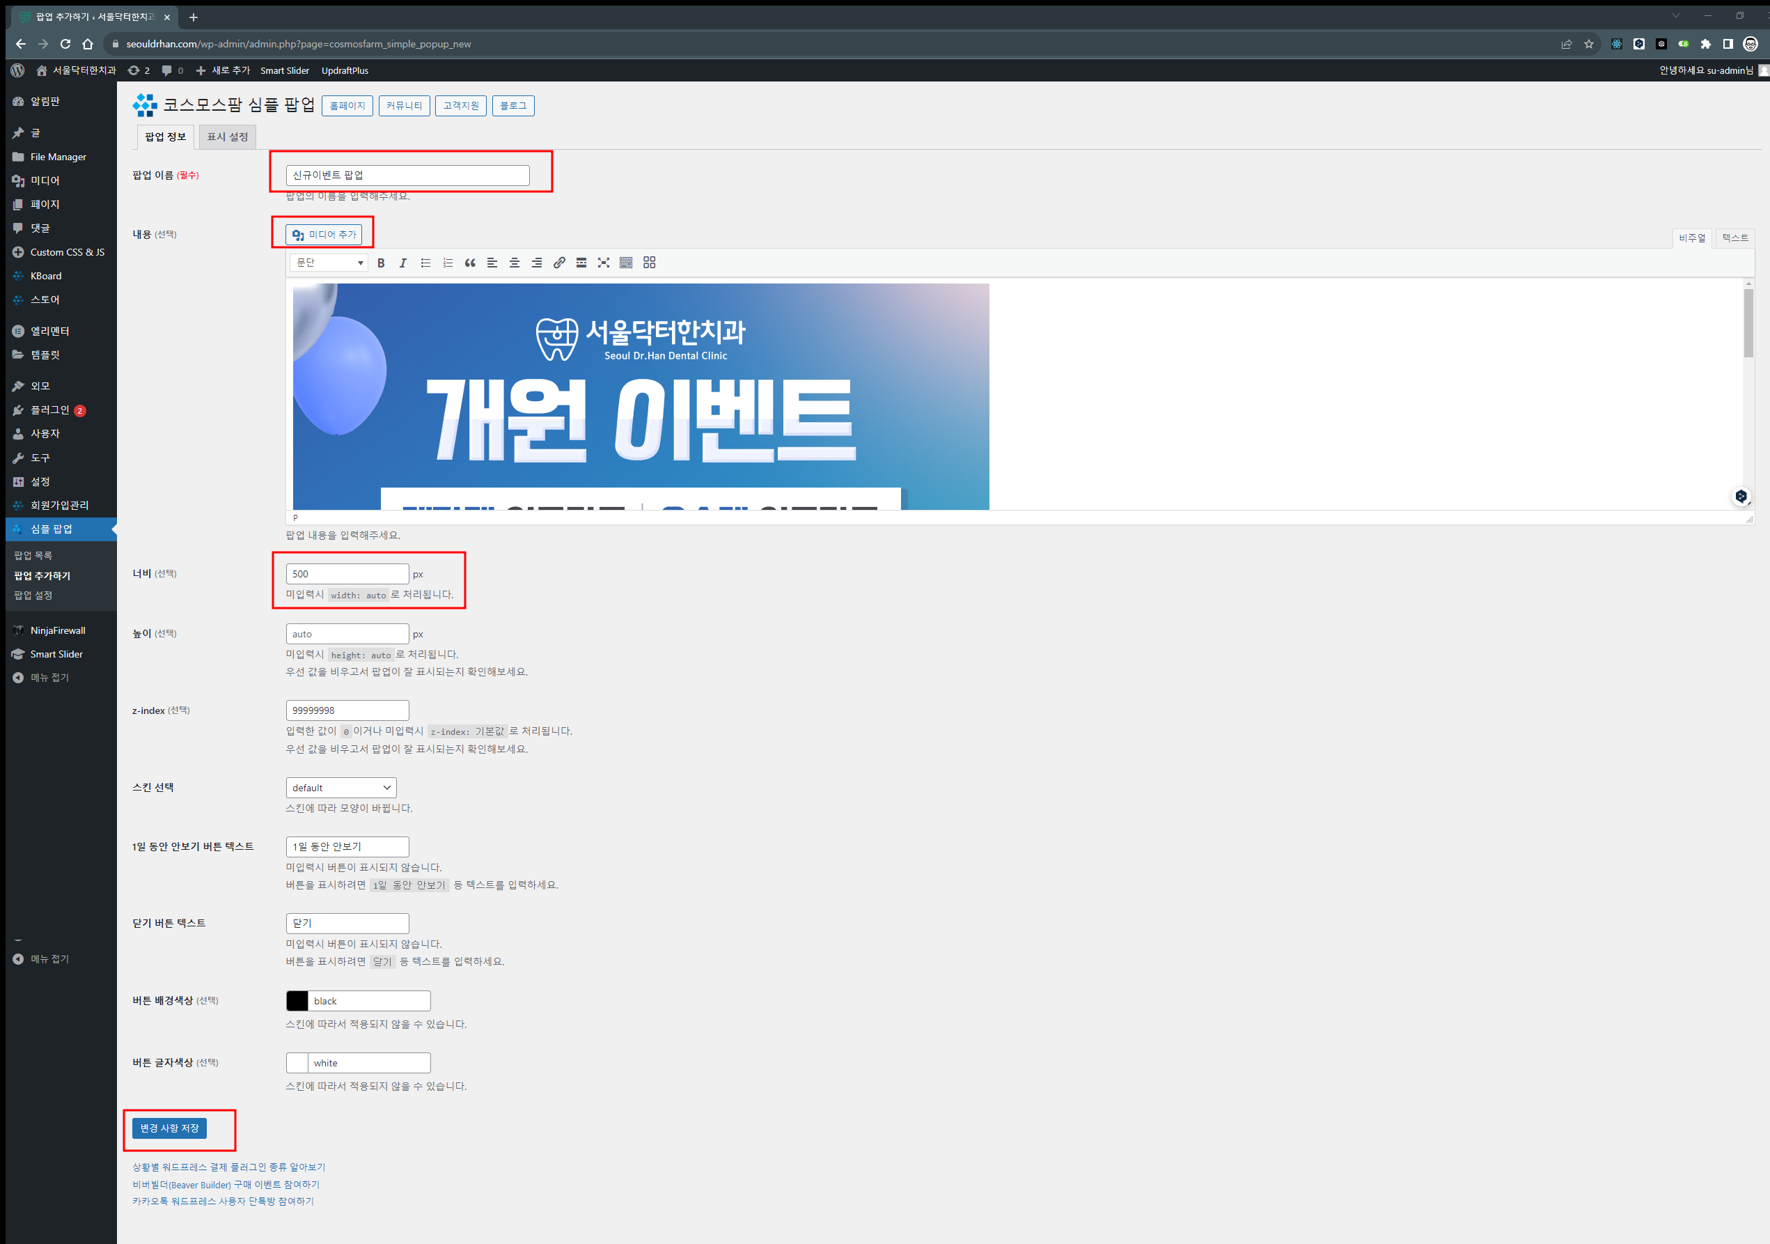Image resolution: width=1770 pixels, height=1244 pixels.
Task: Toggle the toolbar kitchen sink icon
Action: click(626, 263)
